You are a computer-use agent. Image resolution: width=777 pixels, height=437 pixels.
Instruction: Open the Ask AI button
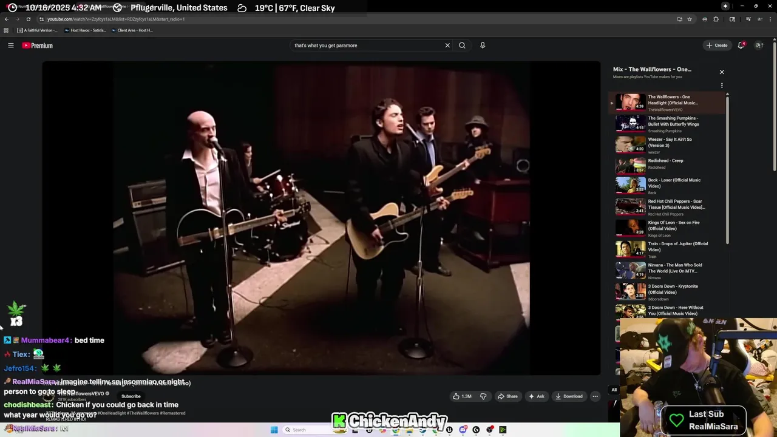537,396
